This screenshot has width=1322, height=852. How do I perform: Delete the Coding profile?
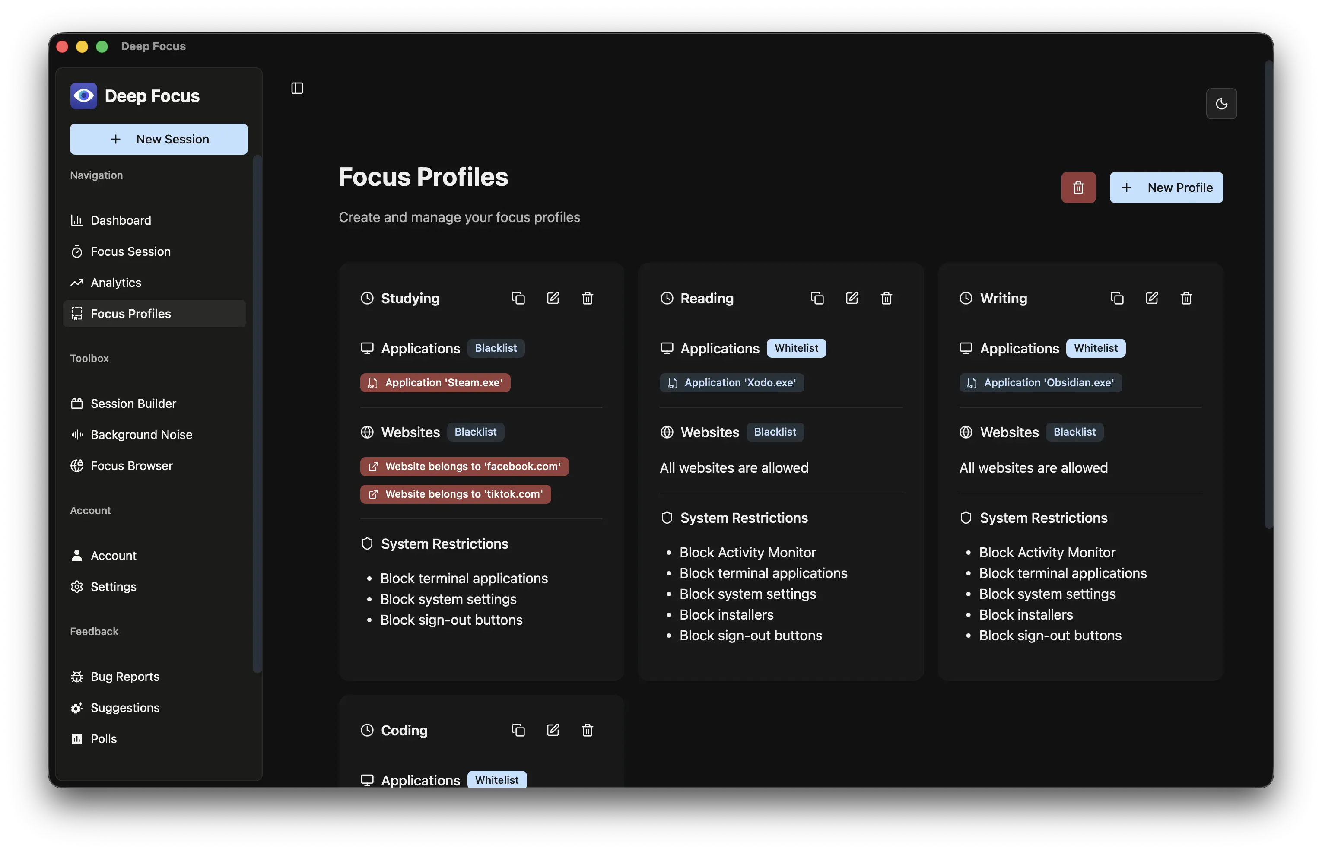[x=587, y=730]
